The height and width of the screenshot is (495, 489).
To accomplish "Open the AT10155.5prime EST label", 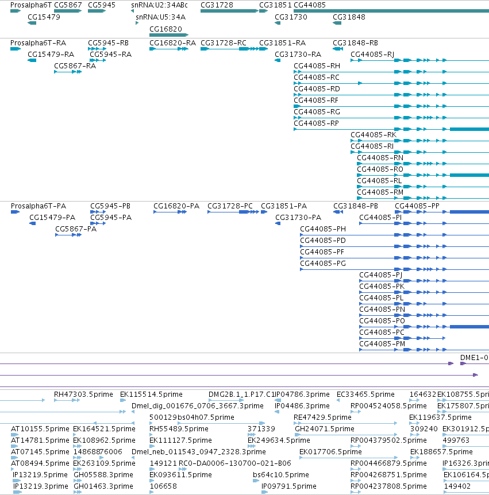I will point(40,429).
